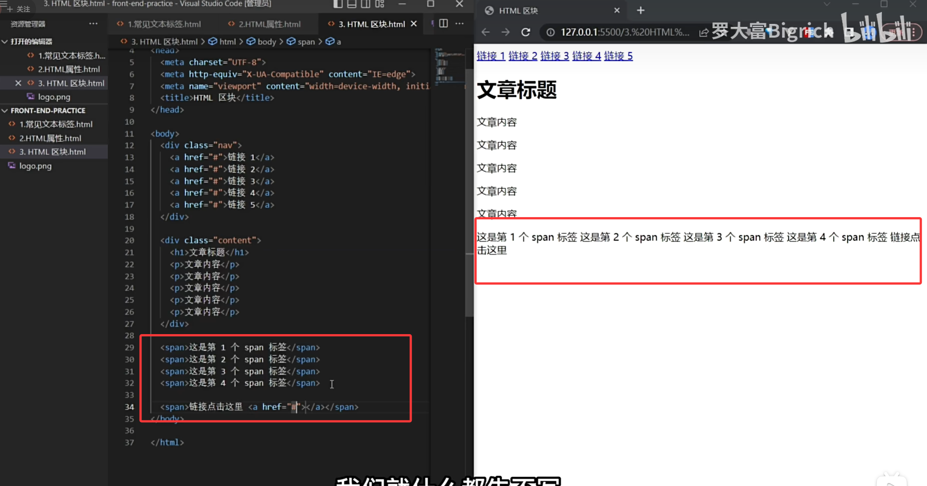Open editor more actions ellipsis
The height and width of the screenshot is (486, 927).
459,24
